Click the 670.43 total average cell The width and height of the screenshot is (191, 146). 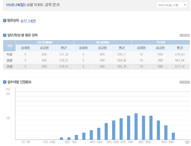pyautogui.click(x=180, y=55)
